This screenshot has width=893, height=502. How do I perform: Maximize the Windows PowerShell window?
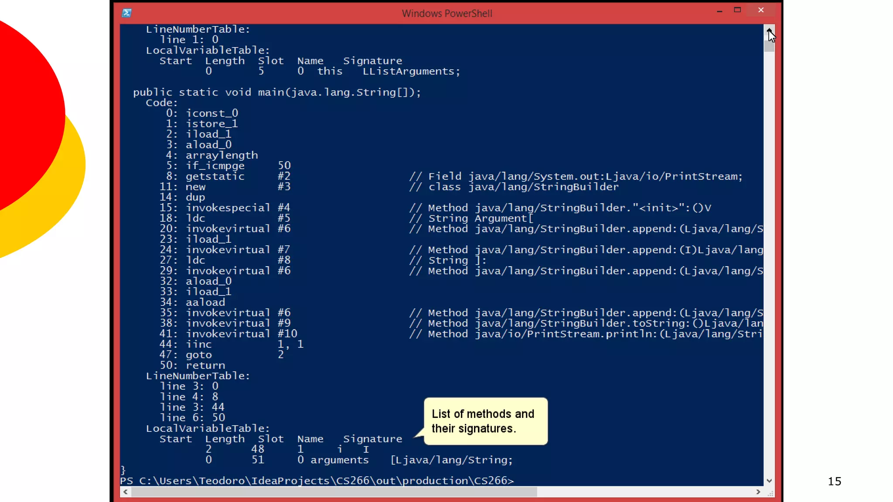(737, 10)
